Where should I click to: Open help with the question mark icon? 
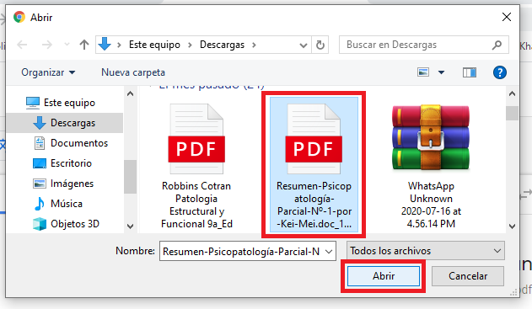[x=500, y=72]
